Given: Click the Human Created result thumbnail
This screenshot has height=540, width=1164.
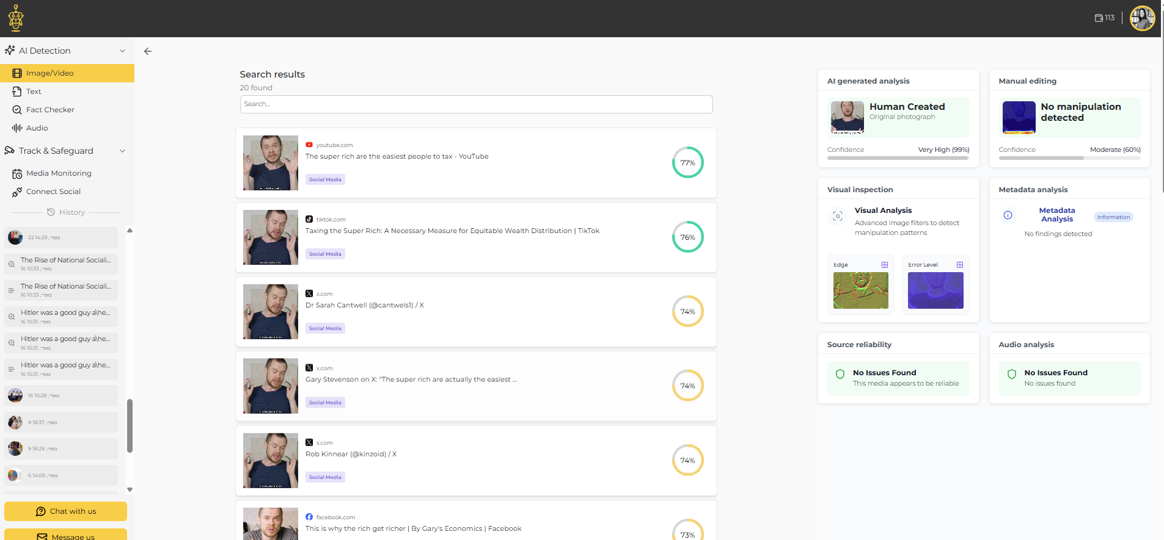Looking at the screenshot, I should coord(847,118).
